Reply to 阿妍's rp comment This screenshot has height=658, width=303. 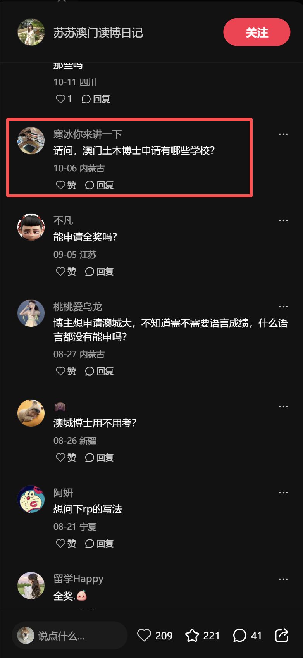pos(99,544)
